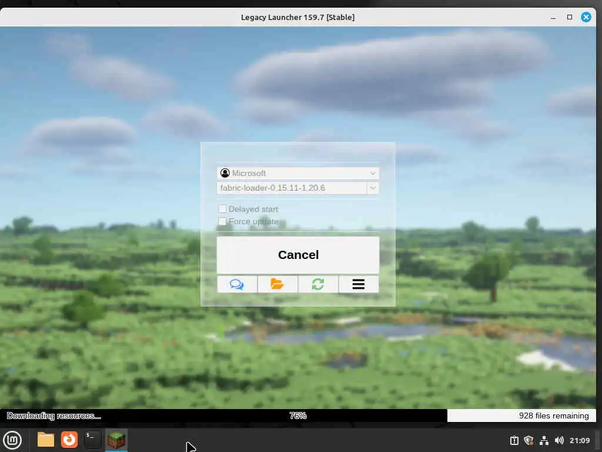602x452 pixels.
Task: Click the fabric-loader-0.15.11-1.20.6 version field
Action: pyautogui.click(x=292, y=188)
